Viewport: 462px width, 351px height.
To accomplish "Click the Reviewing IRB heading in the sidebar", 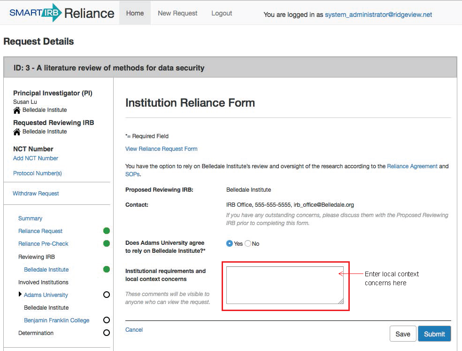I will (37, 257).
